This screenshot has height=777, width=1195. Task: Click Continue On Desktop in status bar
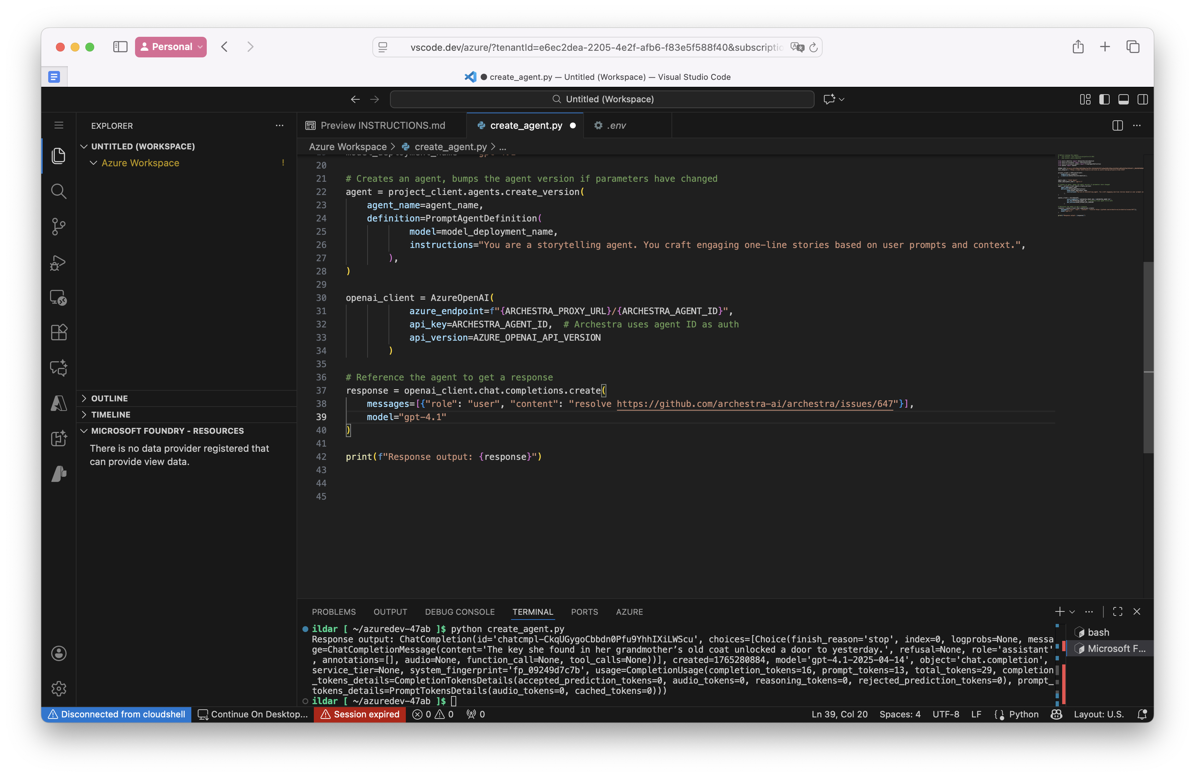coord(252,714)
